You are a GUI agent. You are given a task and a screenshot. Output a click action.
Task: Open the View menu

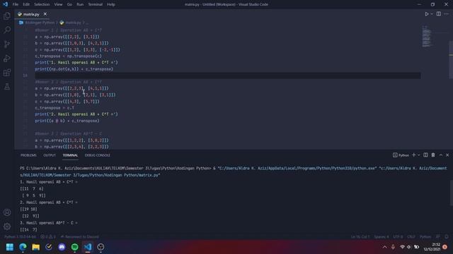(x=58, y=4)
